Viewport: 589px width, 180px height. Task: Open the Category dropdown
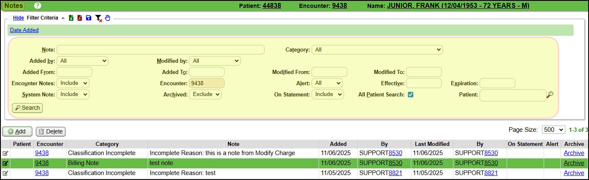tap(377, 50)
